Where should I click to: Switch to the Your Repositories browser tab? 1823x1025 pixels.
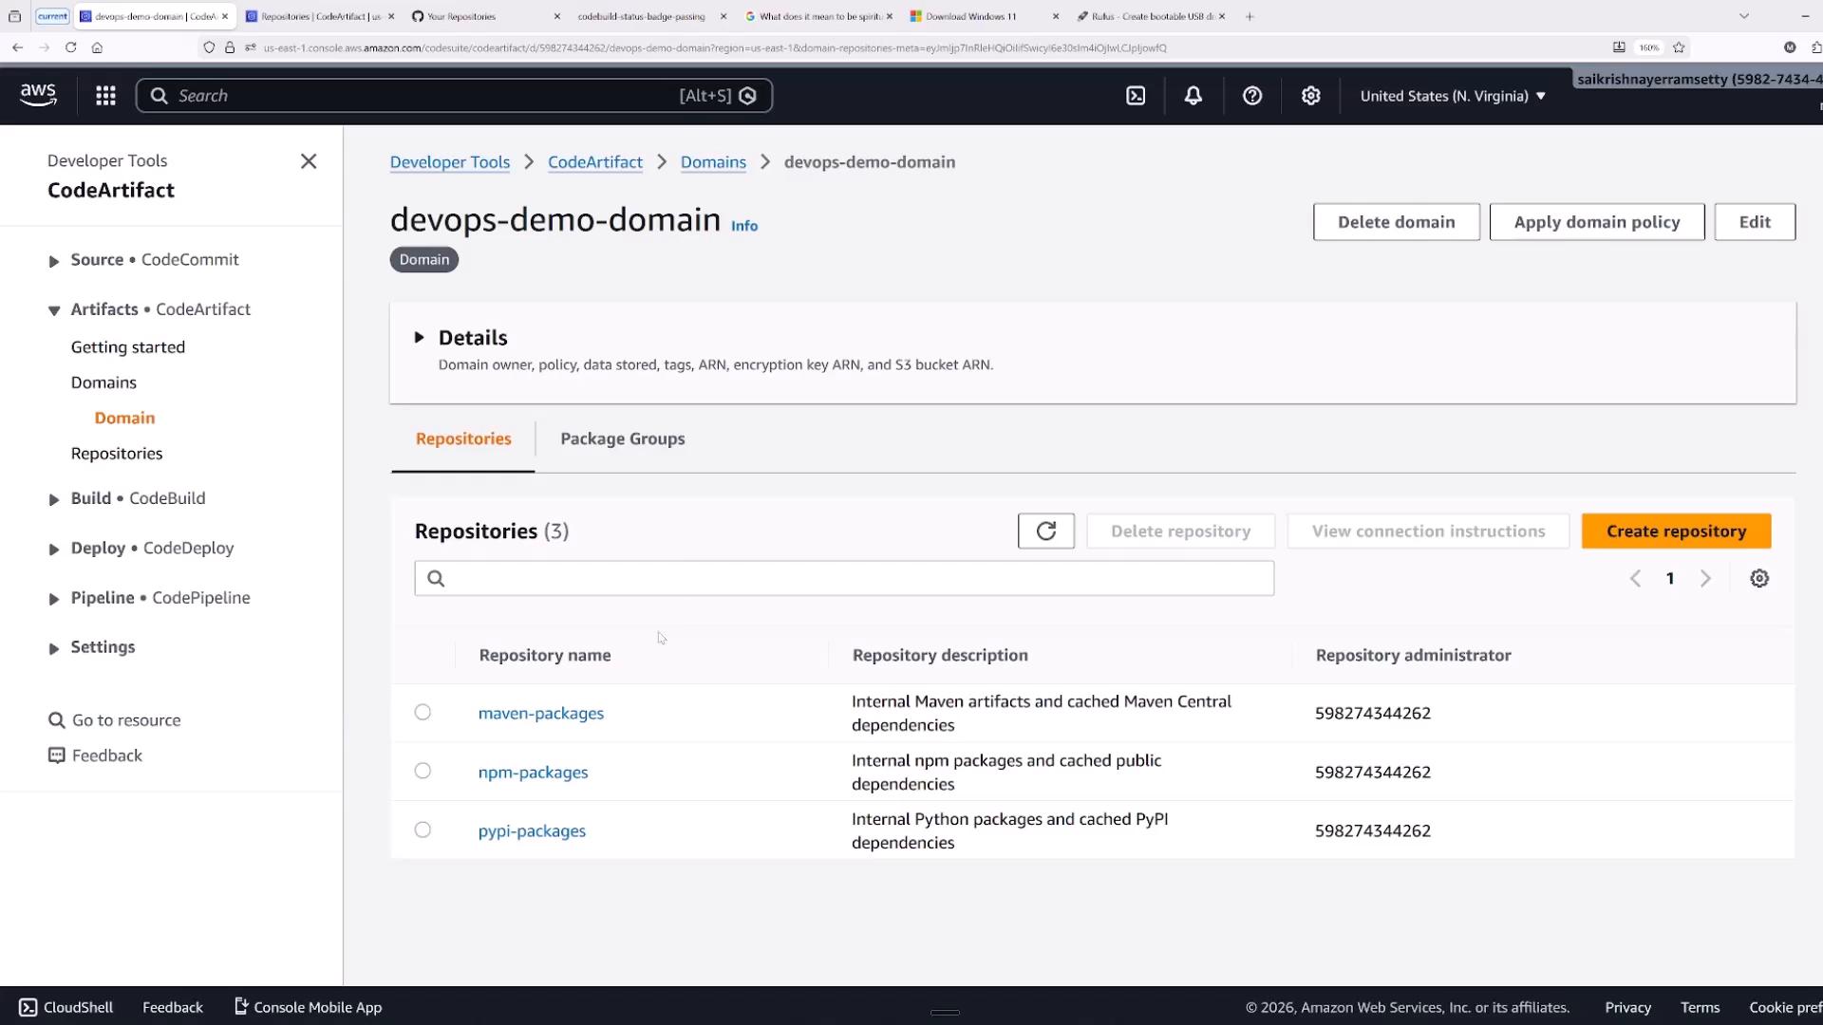pyautogui.click(x=460, y=16)
